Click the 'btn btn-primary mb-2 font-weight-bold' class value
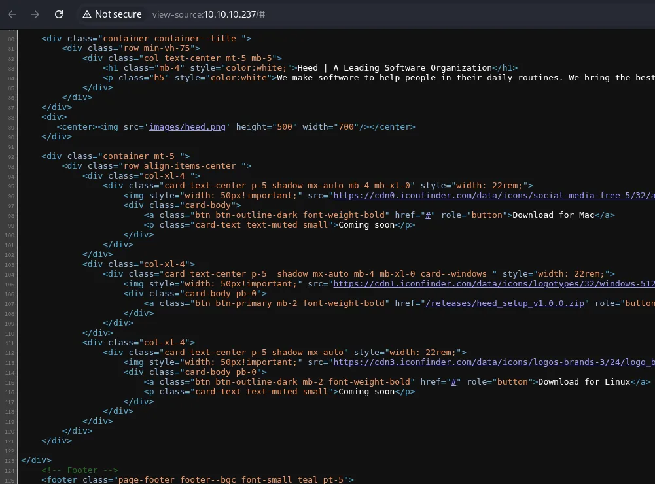Viewport: 655px width, 484px height. pyautogui.click(x=289, y=303)
